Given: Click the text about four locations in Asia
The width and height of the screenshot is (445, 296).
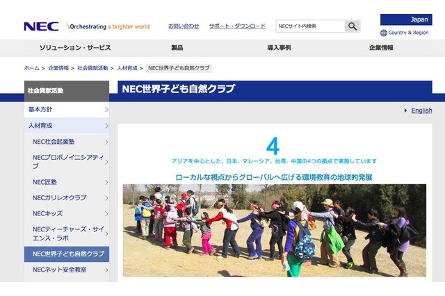Looking at the screenshot, I should coord(274,161).
